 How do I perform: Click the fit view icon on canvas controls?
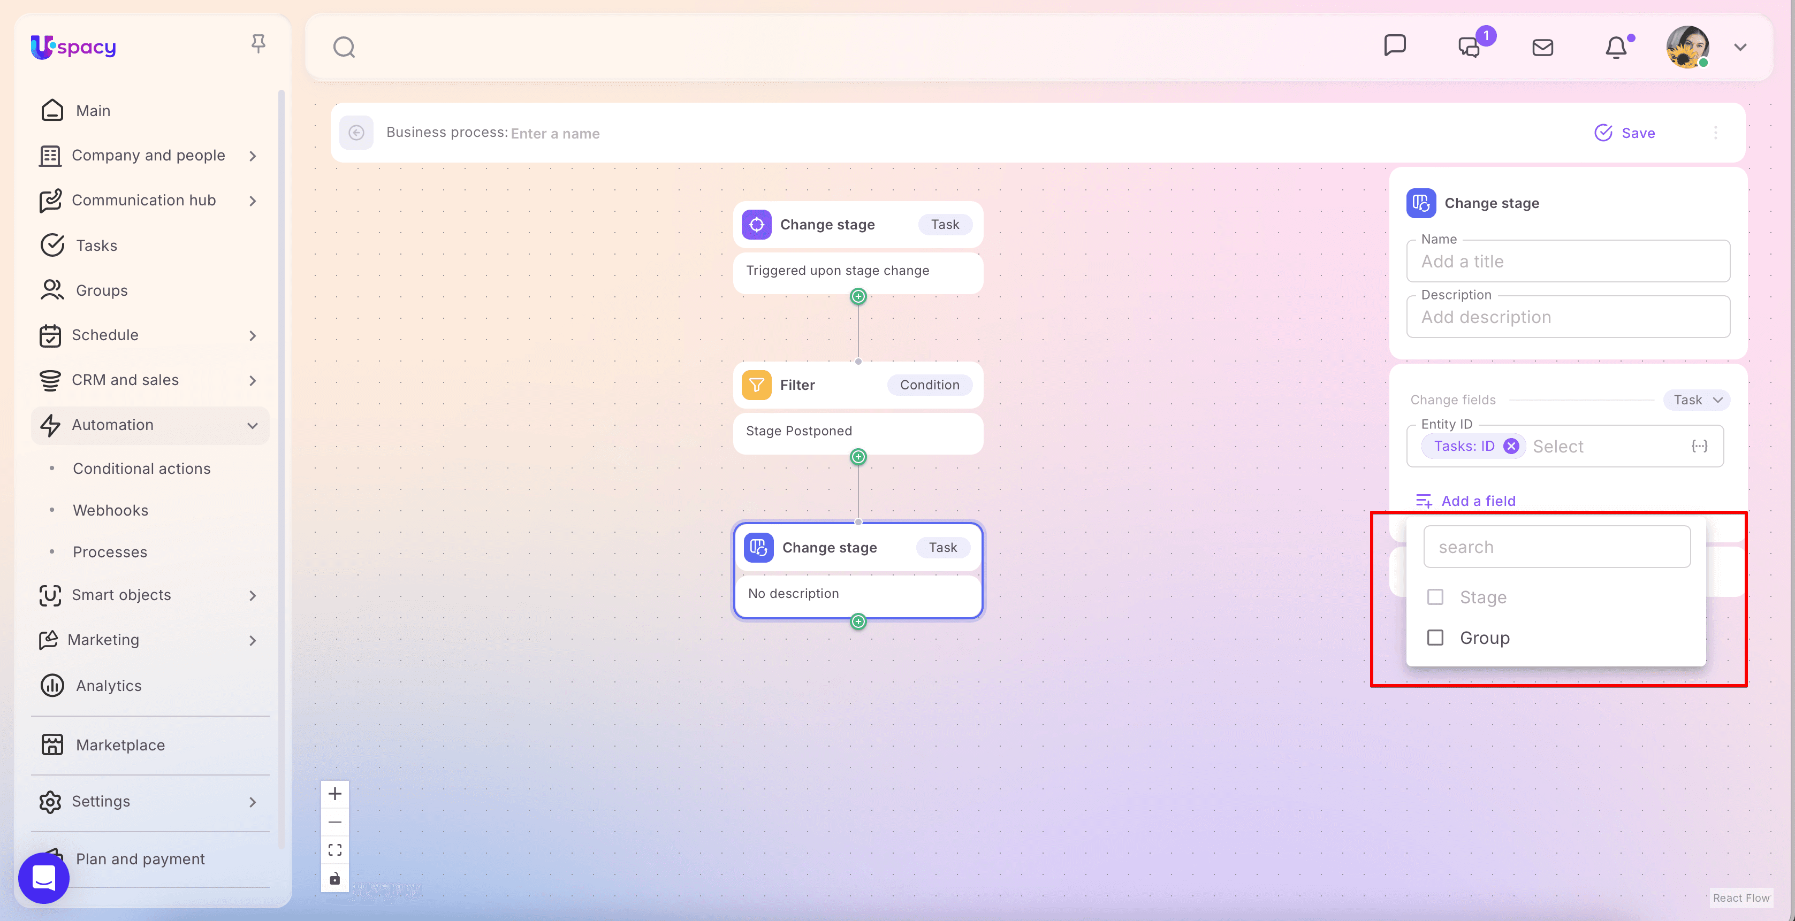click(335, 850)
